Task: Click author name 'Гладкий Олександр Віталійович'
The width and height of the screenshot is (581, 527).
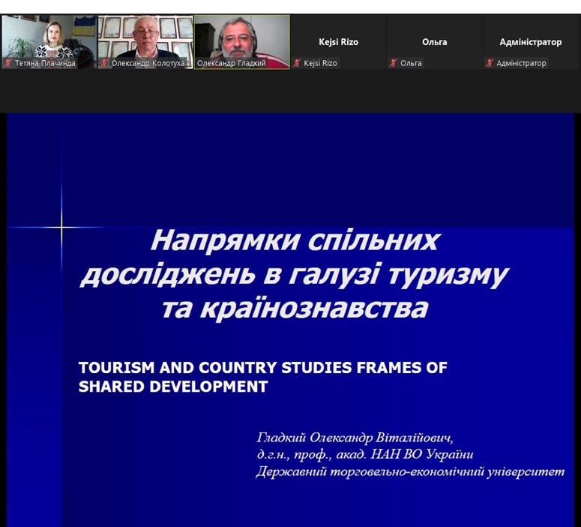Action: tap(355, 438)
